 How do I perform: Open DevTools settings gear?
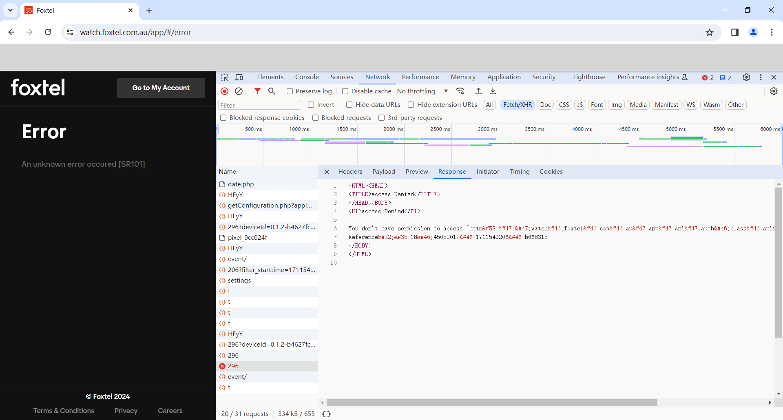click(x=746, y=77)
